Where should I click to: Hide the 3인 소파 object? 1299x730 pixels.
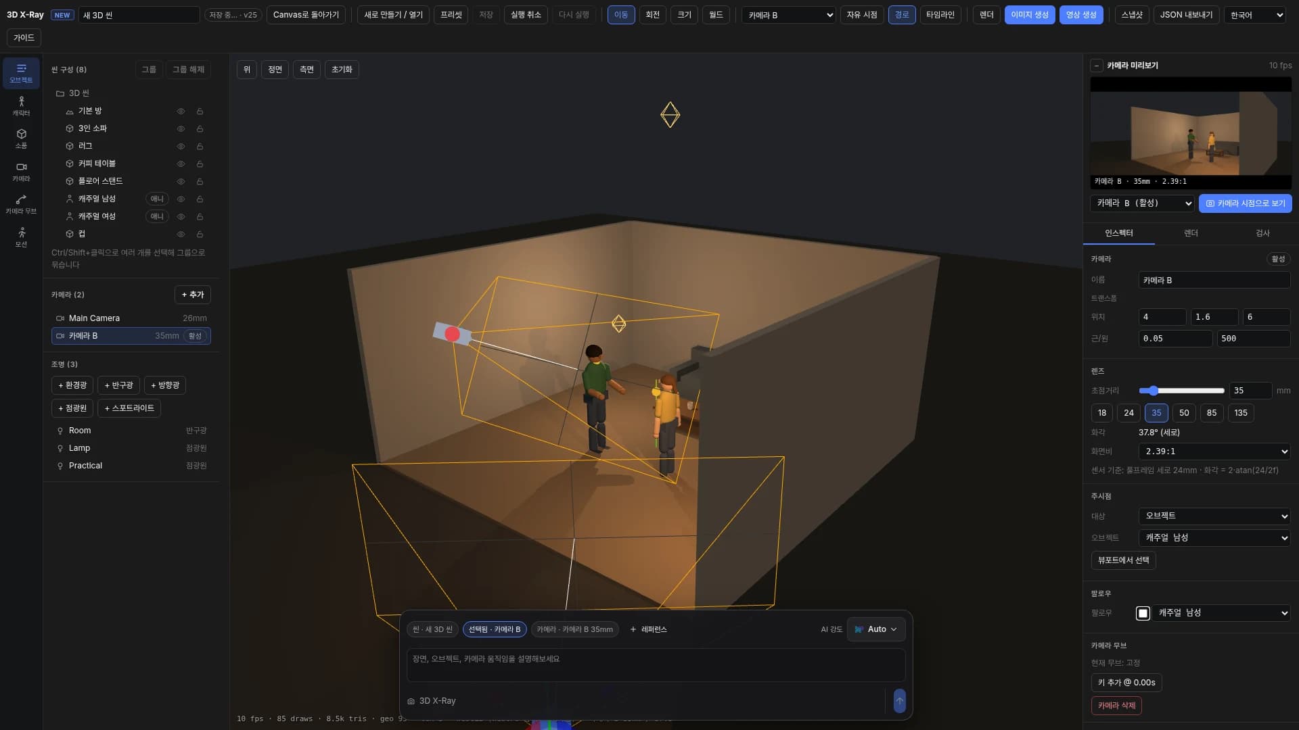(181, 128)
